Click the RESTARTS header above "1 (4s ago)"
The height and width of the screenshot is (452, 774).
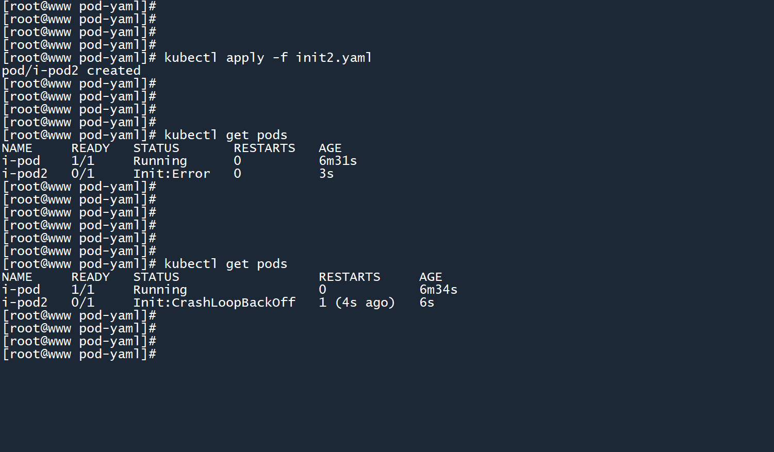coord(350,277)
